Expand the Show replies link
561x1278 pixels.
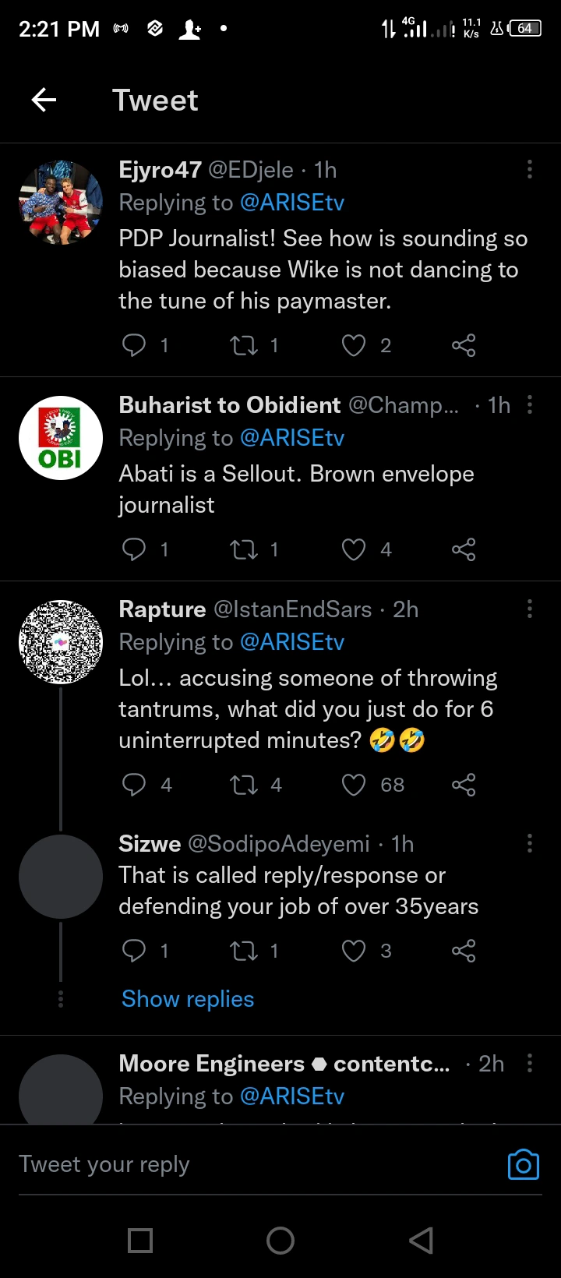(188, 999)
